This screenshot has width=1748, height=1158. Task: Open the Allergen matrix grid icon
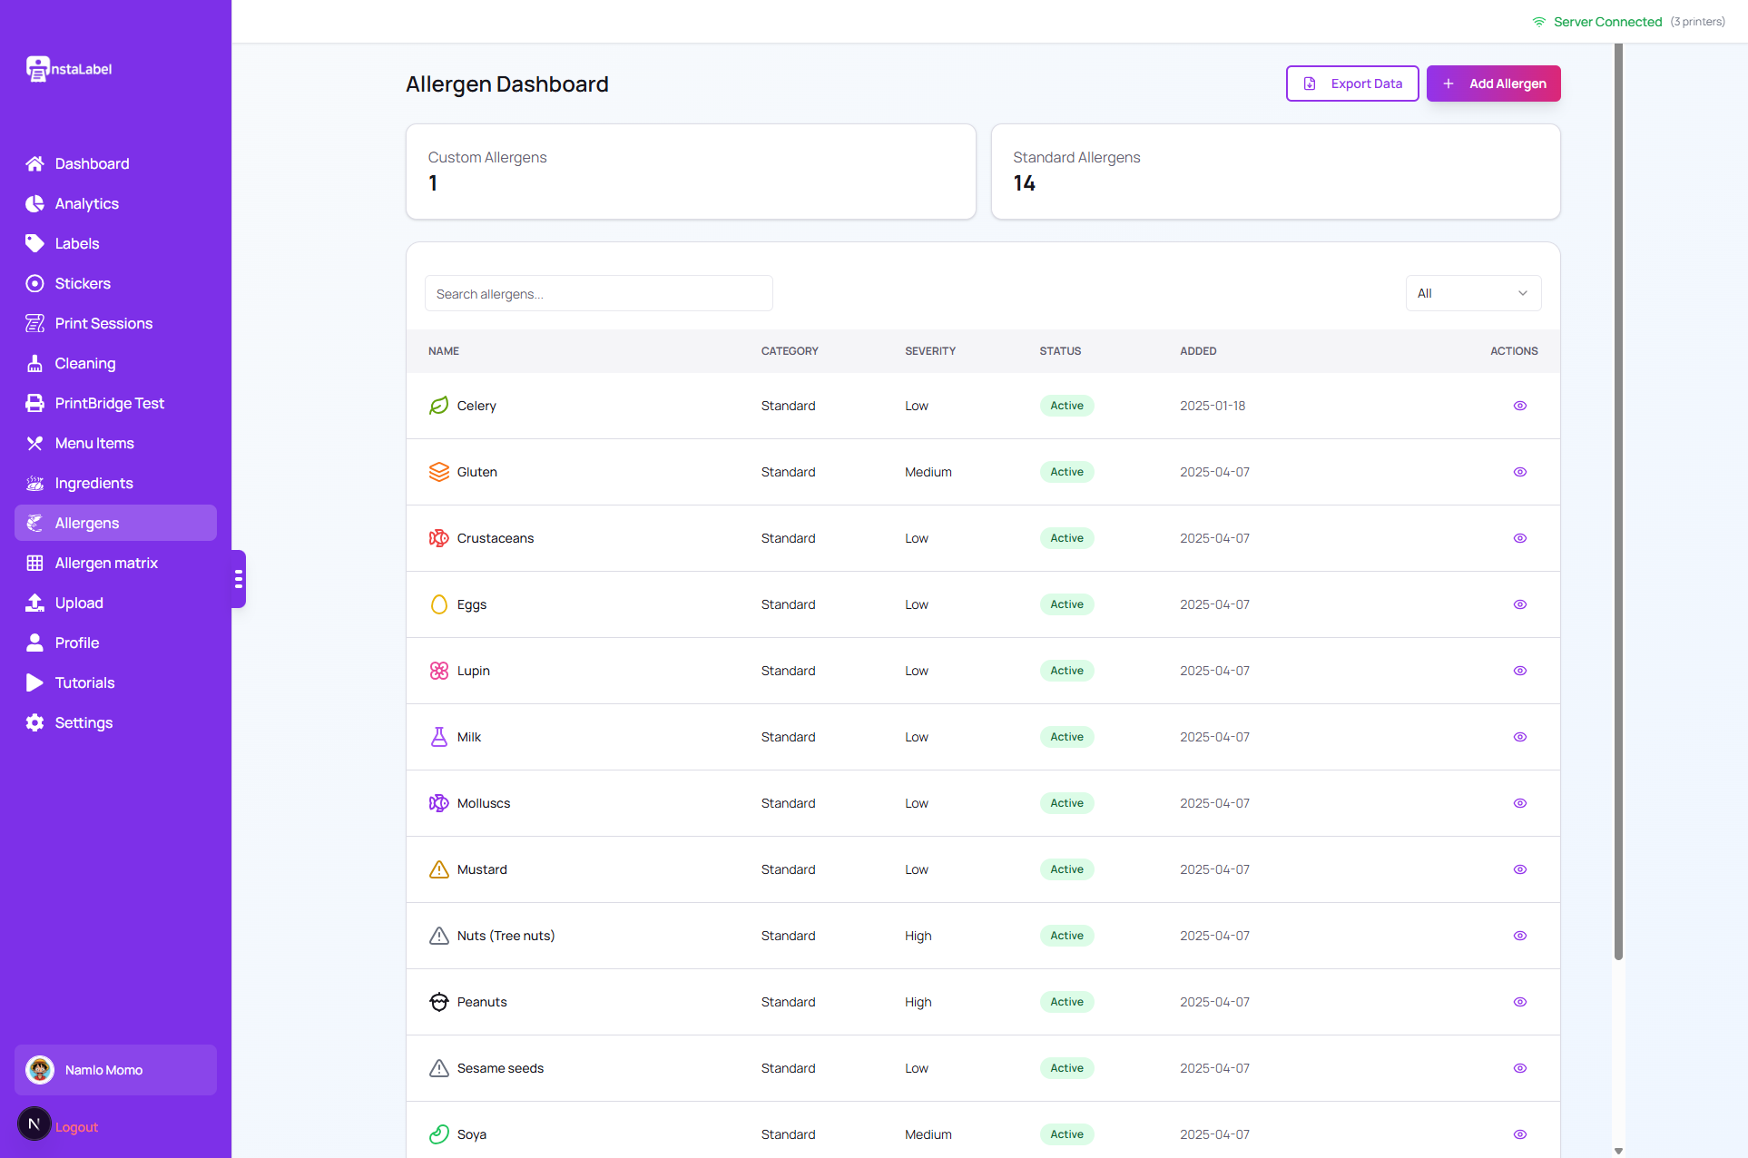pyautogui.click(x=34, y=563)
